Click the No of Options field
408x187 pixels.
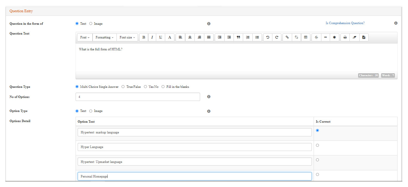[138, 97]
